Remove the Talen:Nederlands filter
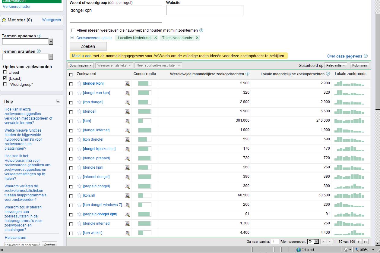 tap(197, 38)
